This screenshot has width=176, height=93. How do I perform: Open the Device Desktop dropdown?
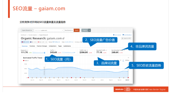tap(56, 42)
